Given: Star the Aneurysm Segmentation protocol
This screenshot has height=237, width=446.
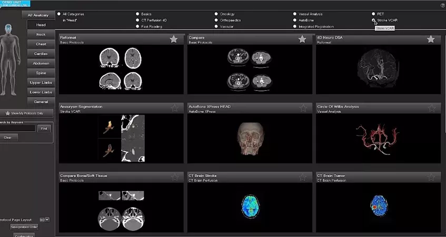Looking at the screenshot, I should click(x=175, y=108).
